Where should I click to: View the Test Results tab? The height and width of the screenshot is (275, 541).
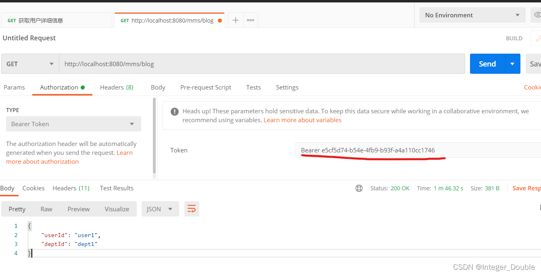tap(116, 188)
